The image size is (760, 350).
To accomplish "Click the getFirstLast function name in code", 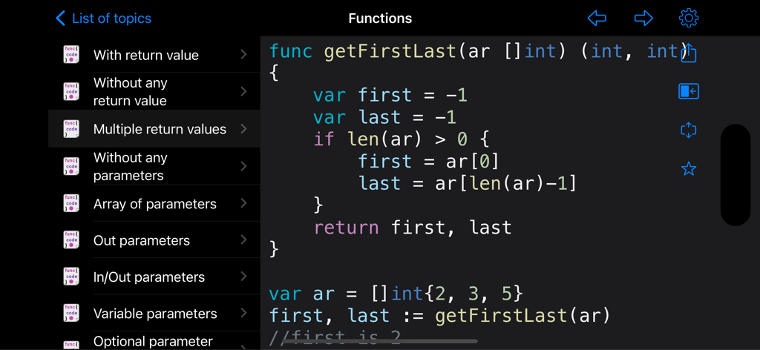I will tap(390, 51).
